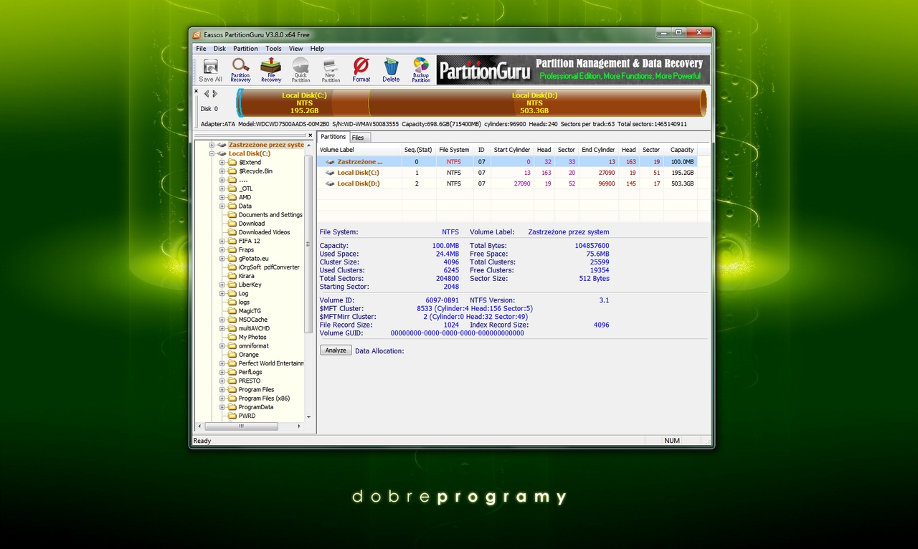This screenshot has width=918, height=549.
Task: Go to previous disk using left arrow
Action: point(207,94)
